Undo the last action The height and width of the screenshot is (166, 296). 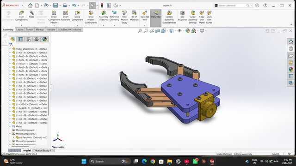point(74,6)
